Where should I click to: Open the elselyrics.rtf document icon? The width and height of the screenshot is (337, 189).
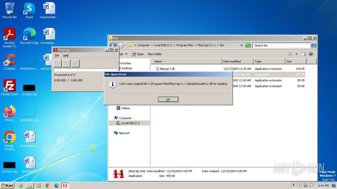[29, 165]
